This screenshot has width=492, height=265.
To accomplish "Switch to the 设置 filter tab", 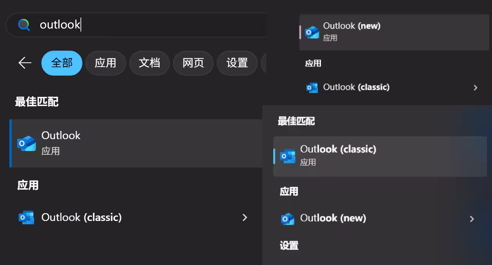I will (x=237, y=63).
